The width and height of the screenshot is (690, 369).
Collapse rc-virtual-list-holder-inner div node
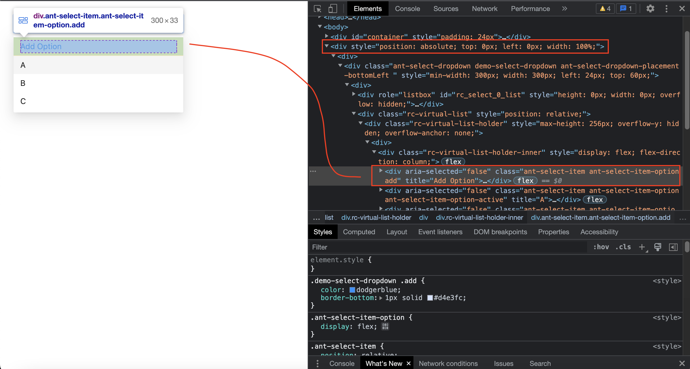(x=374, y=152)
